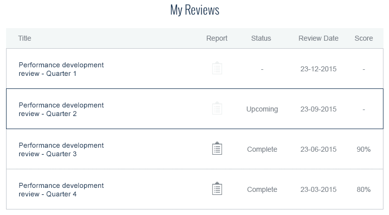
Task: Click the 80% score value
Action: coord(364,189)
